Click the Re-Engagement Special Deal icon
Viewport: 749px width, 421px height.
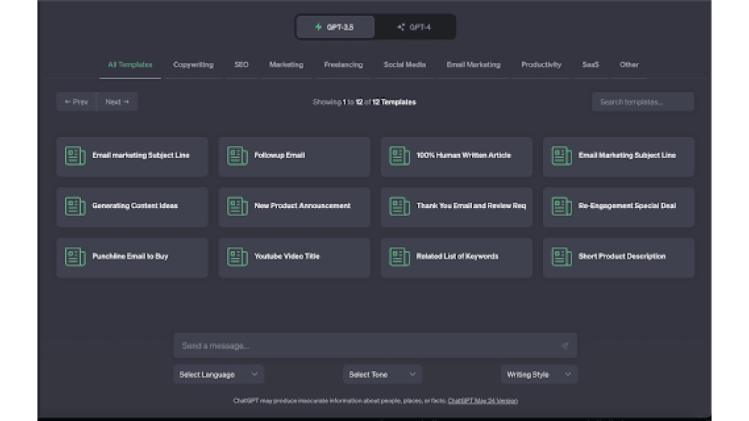click(561, 206)
